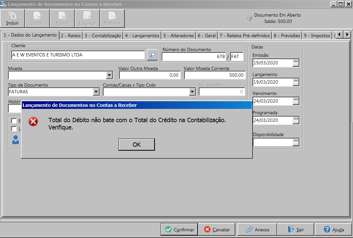
Task: Switch to 7 - Rateios Pré-definidos tab
Action: [x=245, y=36]
